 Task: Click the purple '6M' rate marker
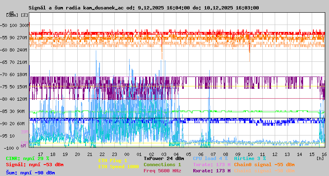23,146
